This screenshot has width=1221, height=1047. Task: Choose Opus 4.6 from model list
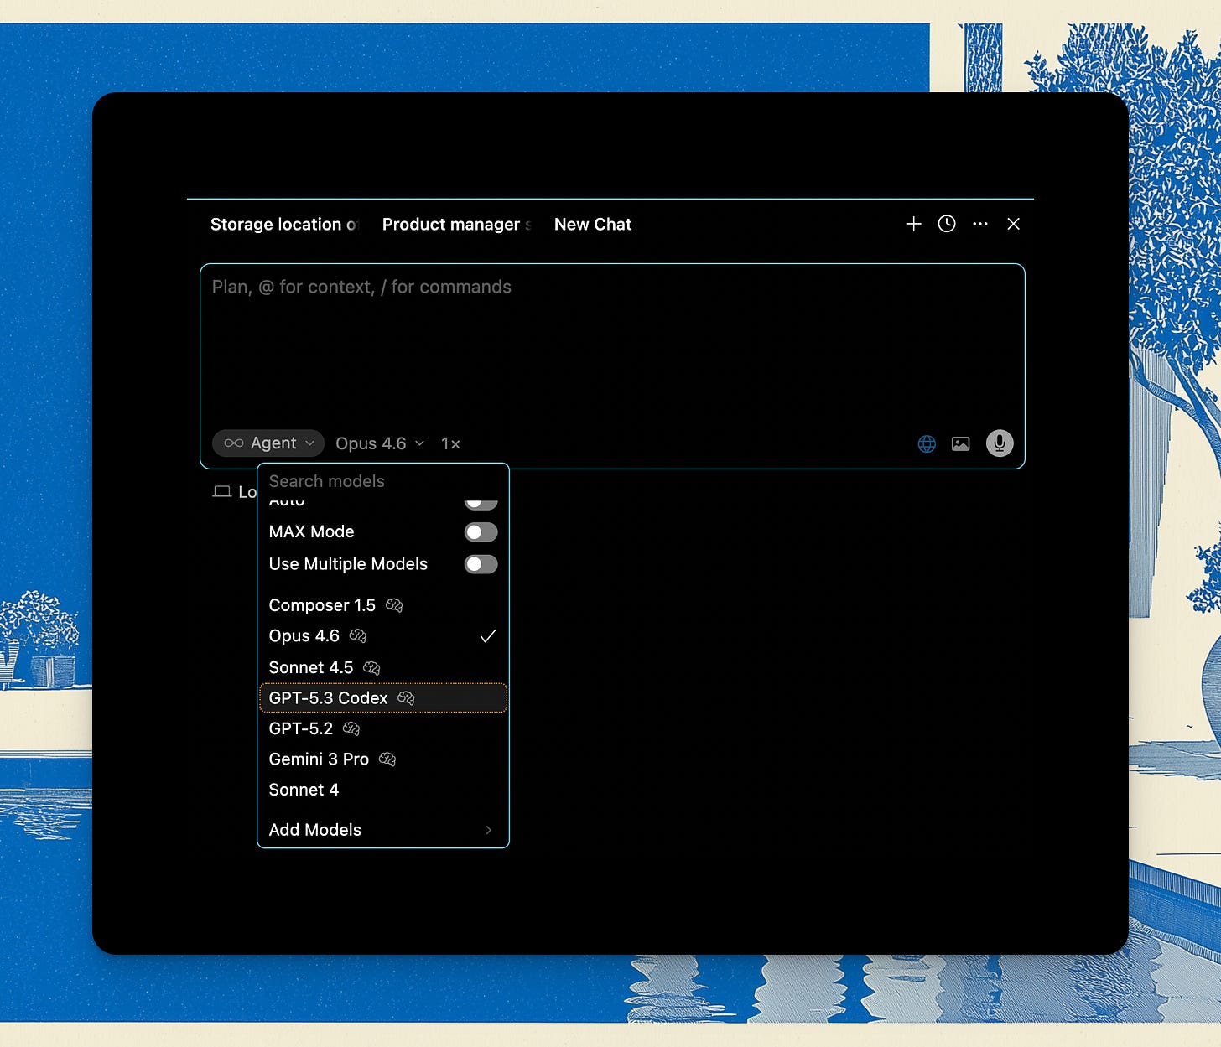tap(383, 636)
